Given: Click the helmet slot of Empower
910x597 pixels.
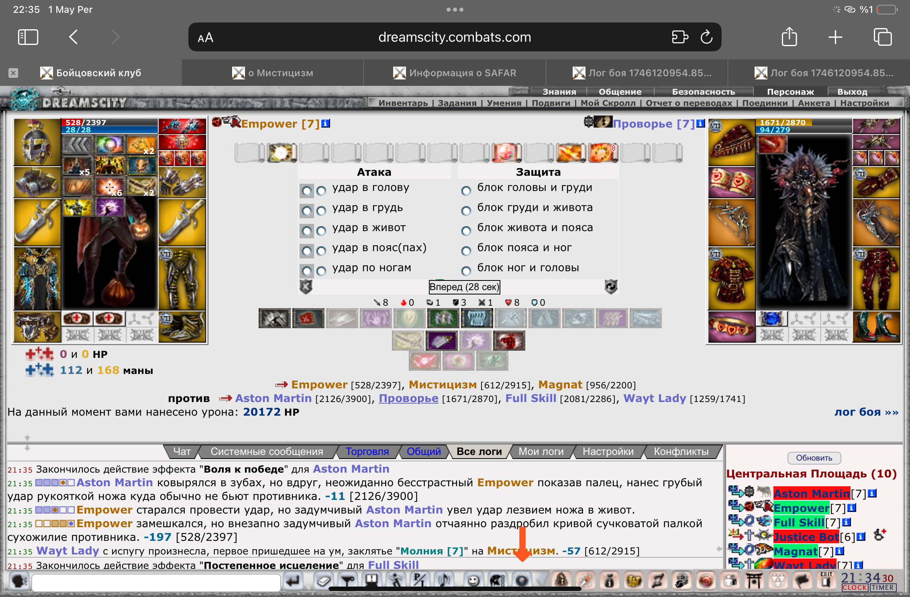Looking at the screenshot, I should coord(37,142).
